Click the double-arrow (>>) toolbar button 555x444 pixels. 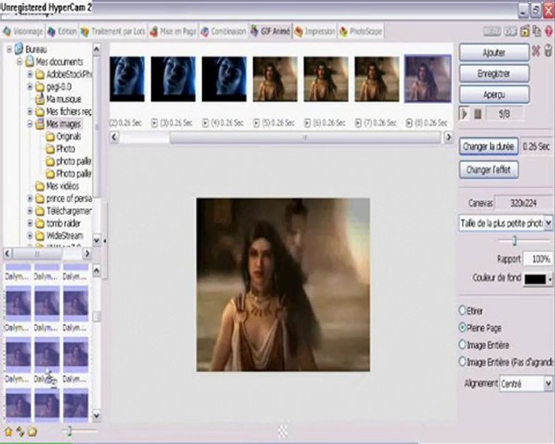coord(511,31)
